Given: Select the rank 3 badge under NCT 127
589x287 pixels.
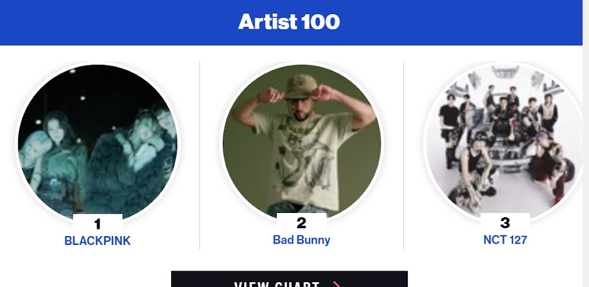Looking at the screenshot, I should click(x=505, y=223).
